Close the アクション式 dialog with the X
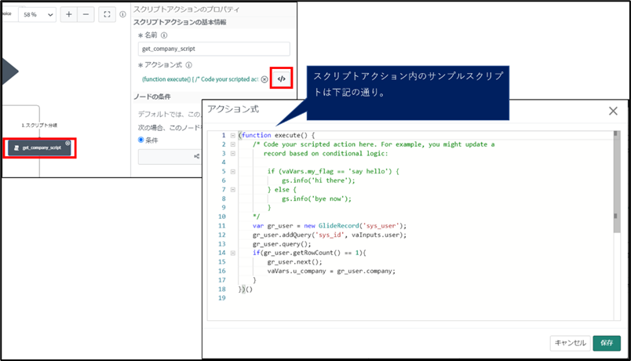The height and width of the screenshot is (361, 631). [x=613, y=111]
